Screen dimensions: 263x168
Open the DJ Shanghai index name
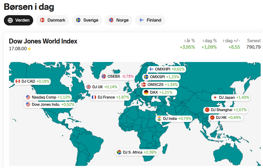point(221,110)
